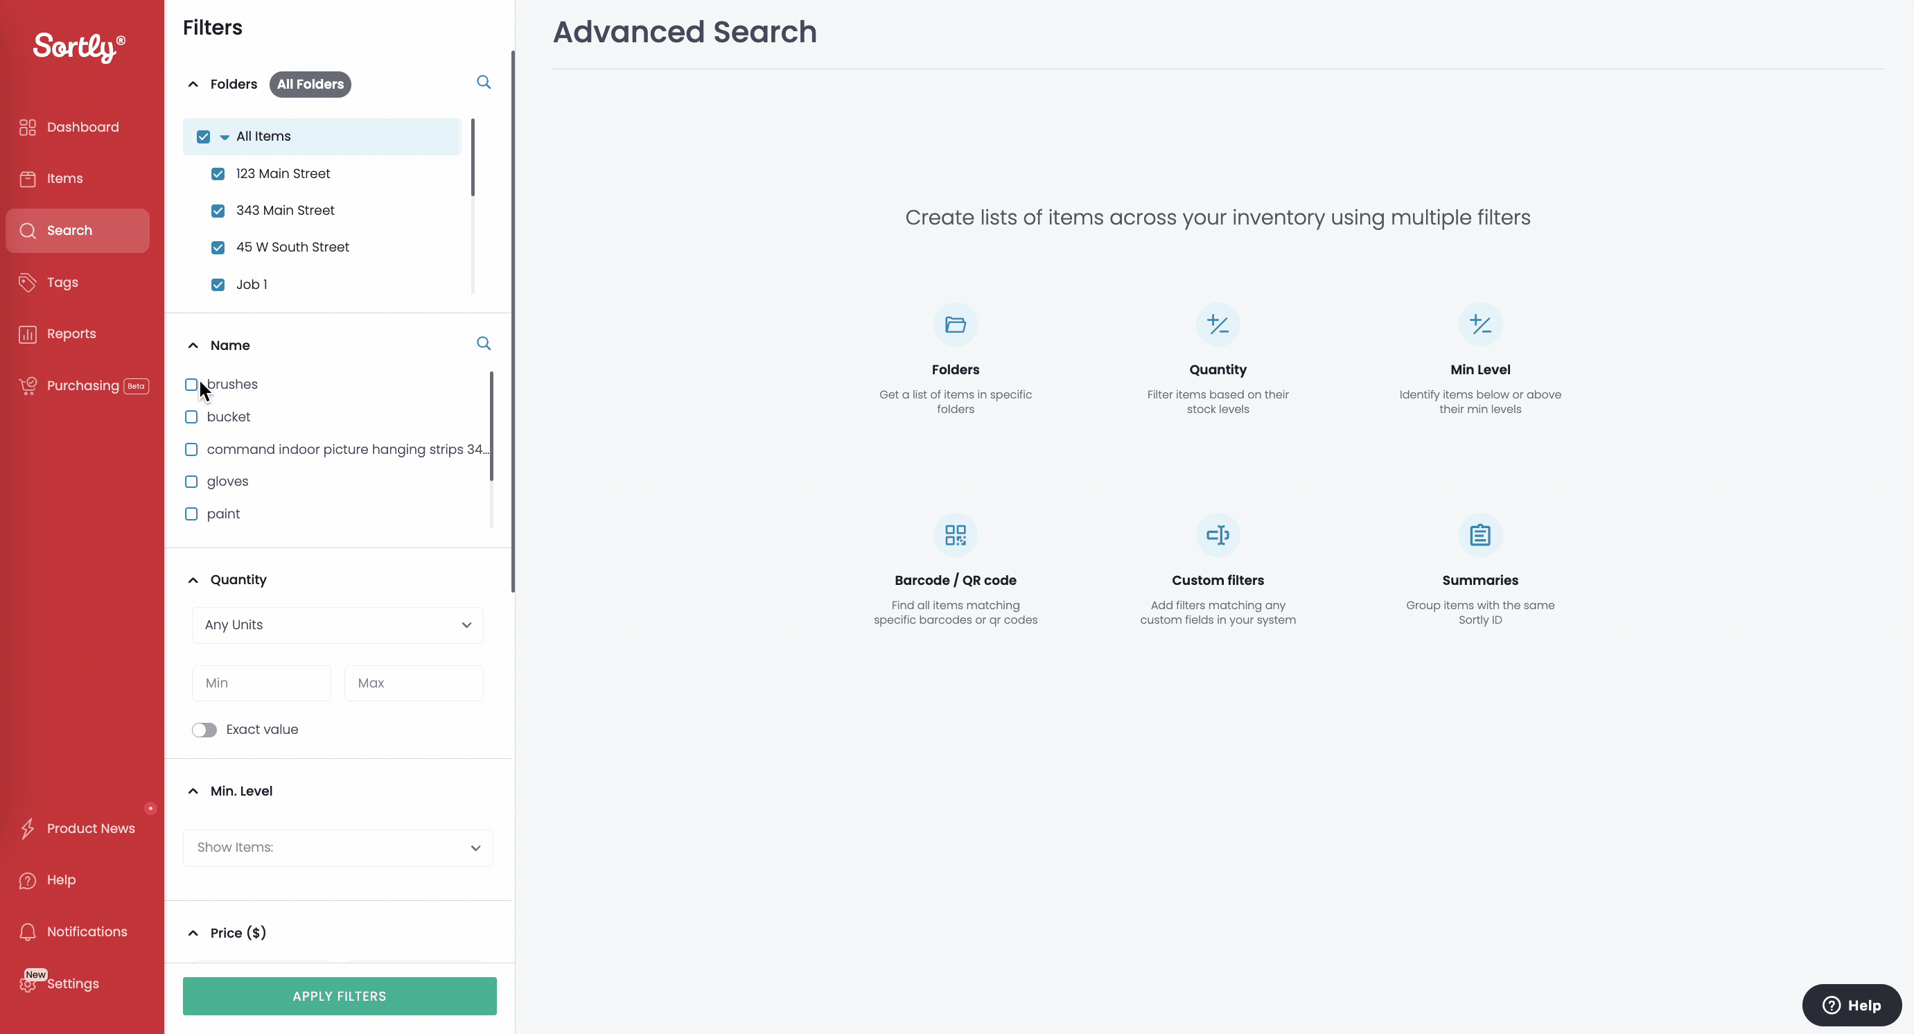Viewport: 1914px width, 1034px height.
Task: Click the Barcode / QR code icon
Action: click(955, 535)
